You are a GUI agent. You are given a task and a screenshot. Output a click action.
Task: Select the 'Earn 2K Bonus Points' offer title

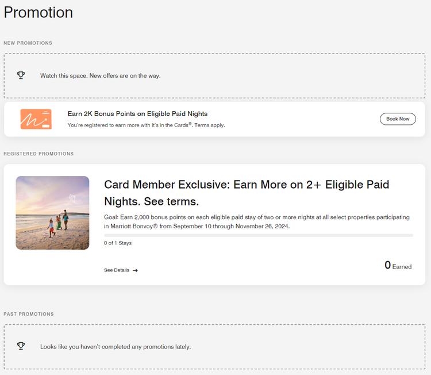[137, 114]
